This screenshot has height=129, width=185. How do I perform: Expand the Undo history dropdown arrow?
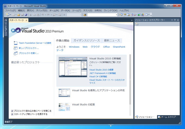click(x=45, y=15)
